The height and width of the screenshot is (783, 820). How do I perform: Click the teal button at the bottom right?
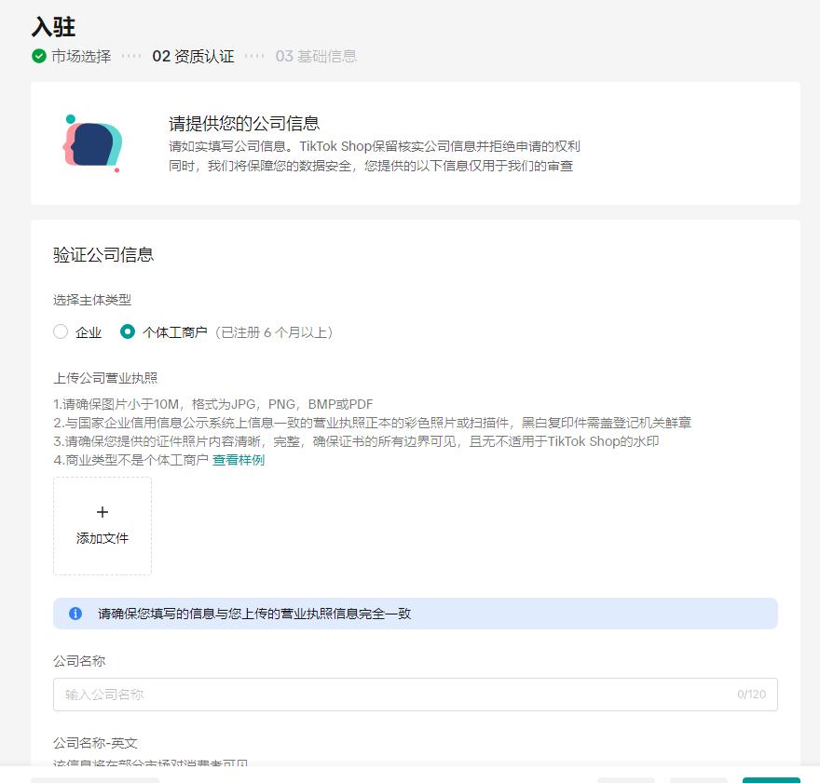click(x=771, y=780)
